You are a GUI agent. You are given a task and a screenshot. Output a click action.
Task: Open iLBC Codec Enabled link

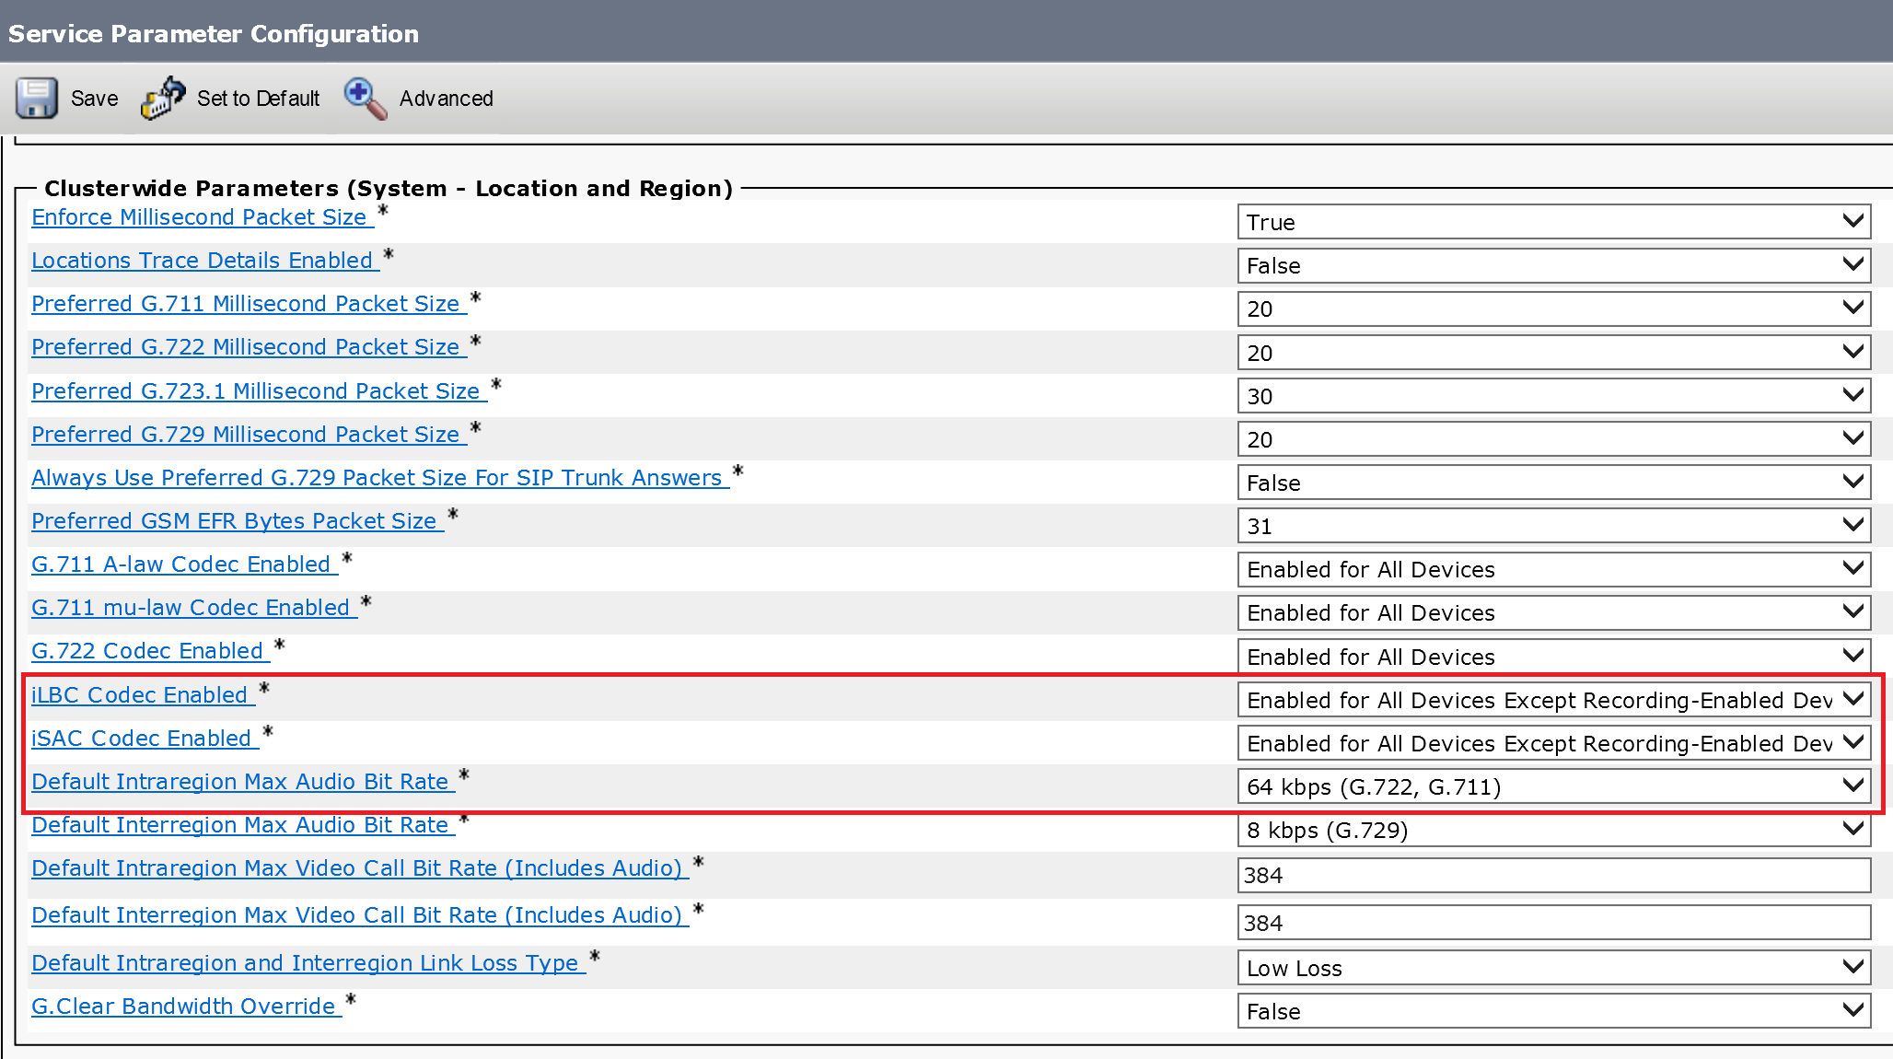(x=143, y=695)
